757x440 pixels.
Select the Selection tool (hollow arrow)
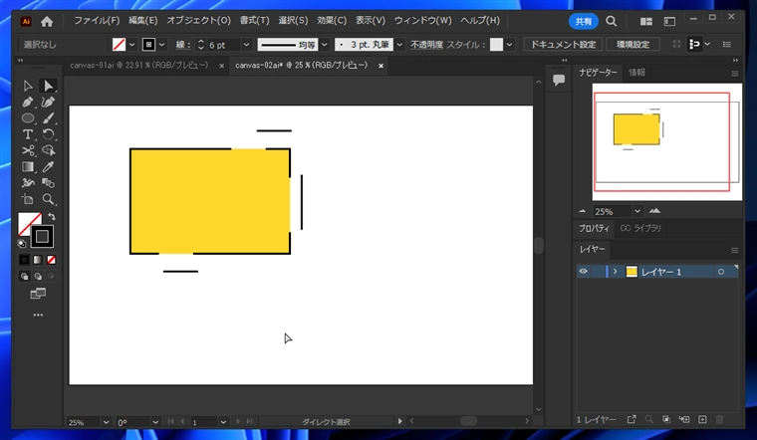[x=28, y=86]
